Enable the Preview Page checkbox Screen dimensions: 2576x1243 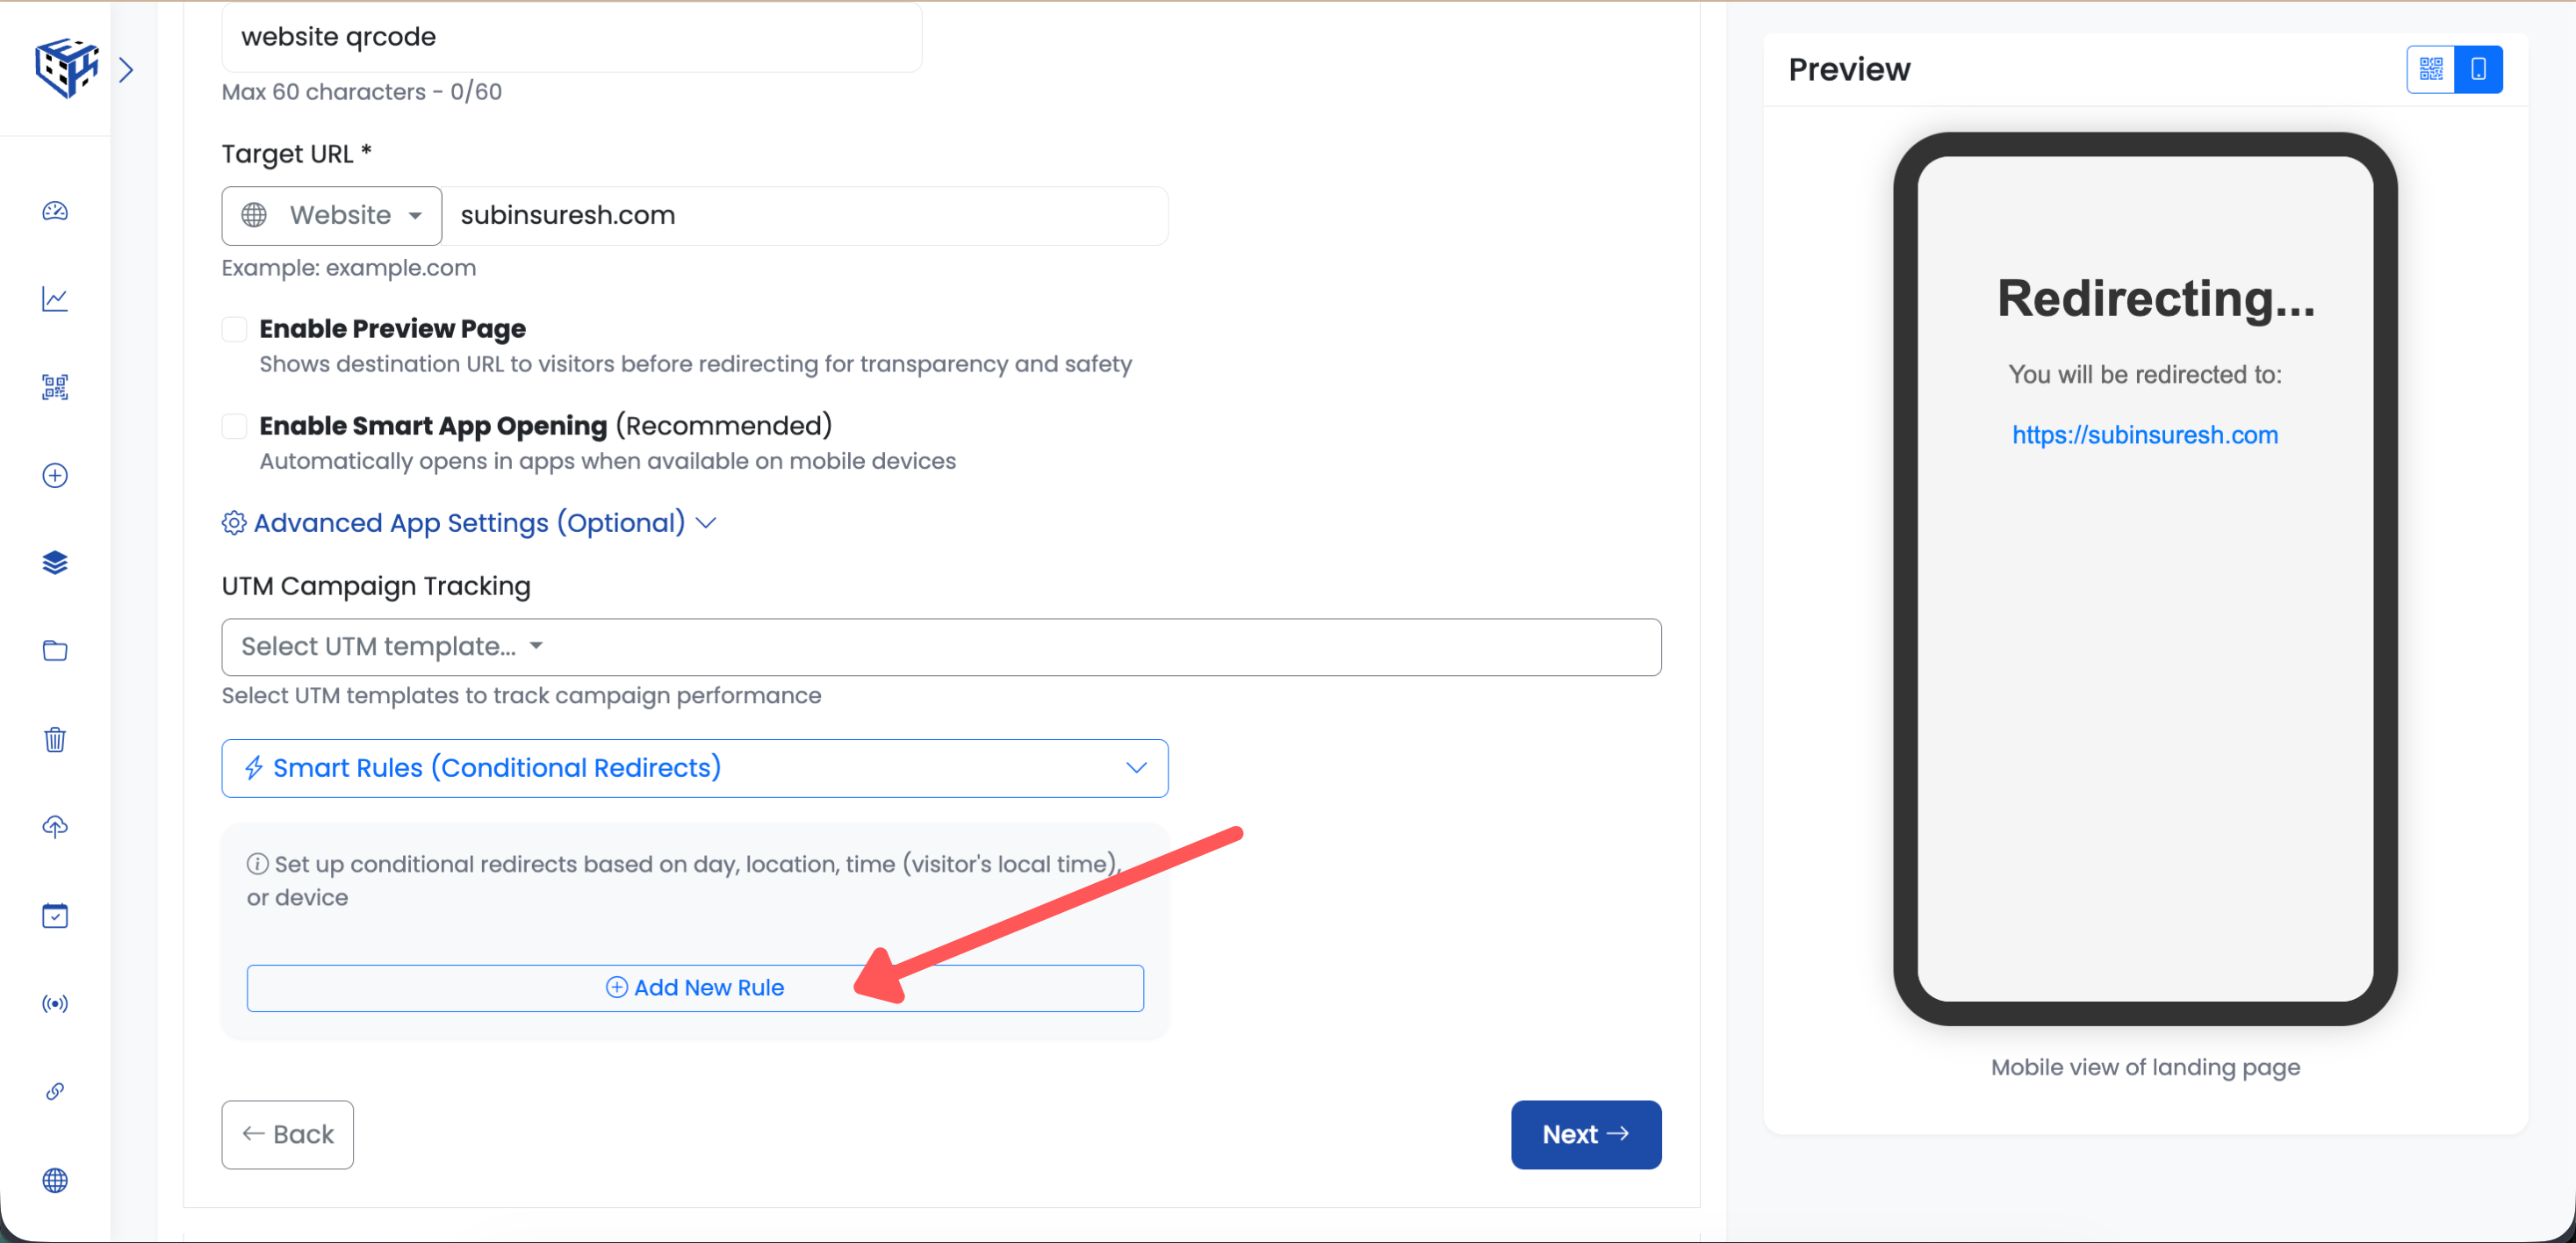tap(234, 329)
